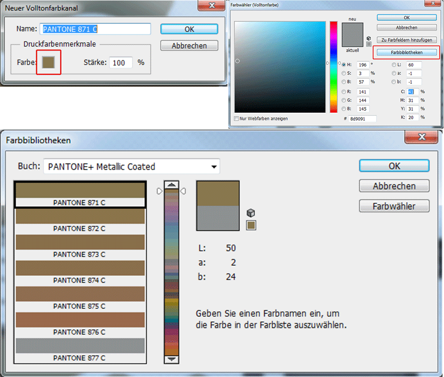Click the hex color field 8d9091

coord(362,119)
